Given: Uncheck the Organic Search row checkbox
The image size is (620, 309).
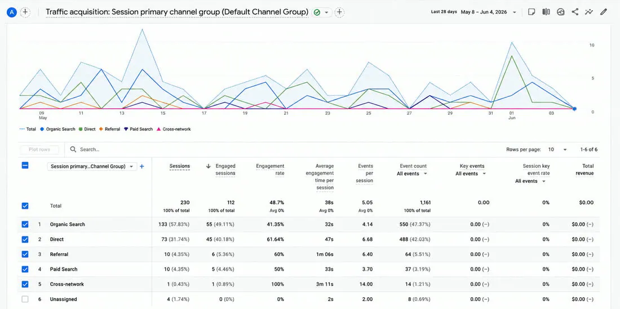Looking at the screenshot, I should coord(25,224).
